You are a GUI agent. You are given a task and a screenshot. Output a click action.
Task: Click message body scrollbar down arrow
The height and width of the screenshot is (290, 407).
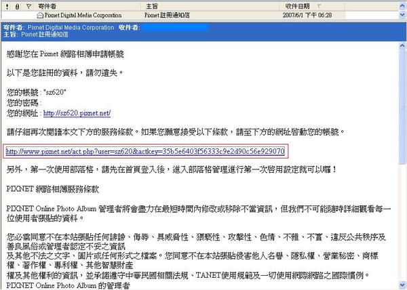[402, 285]
